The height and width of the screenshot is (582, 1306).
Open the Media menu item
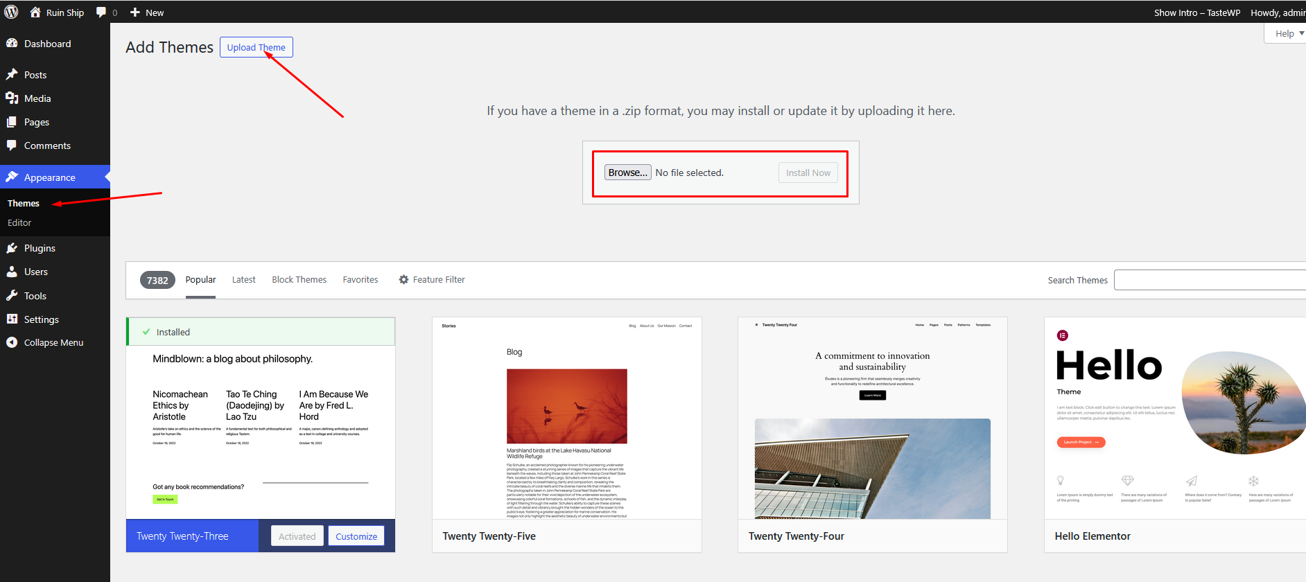[55, 98]
